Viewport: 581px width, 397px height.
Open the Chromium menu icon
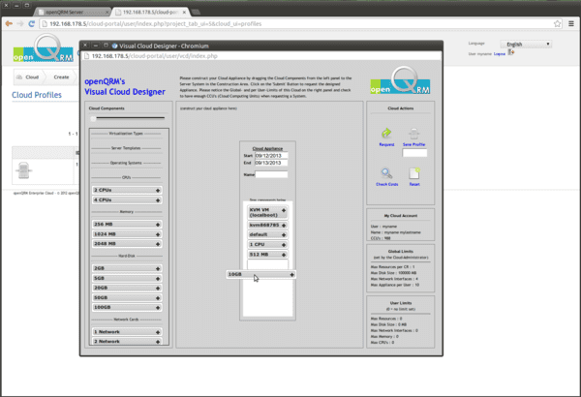pos(571,24)
